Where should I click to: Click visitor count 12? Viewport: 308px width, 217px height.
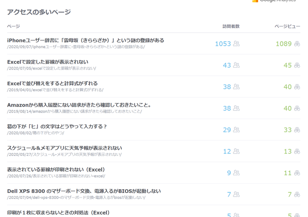point(227,151)
